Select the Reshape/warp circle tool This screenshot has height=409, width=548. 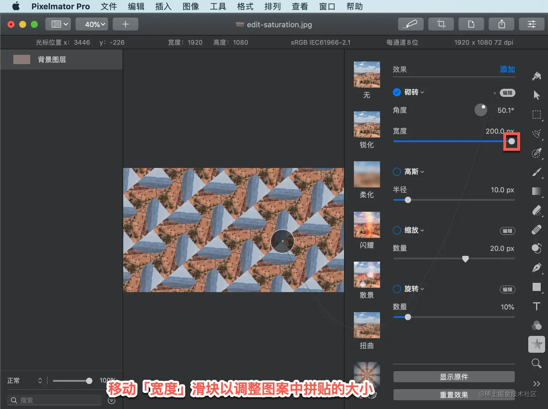pos(536,249)
